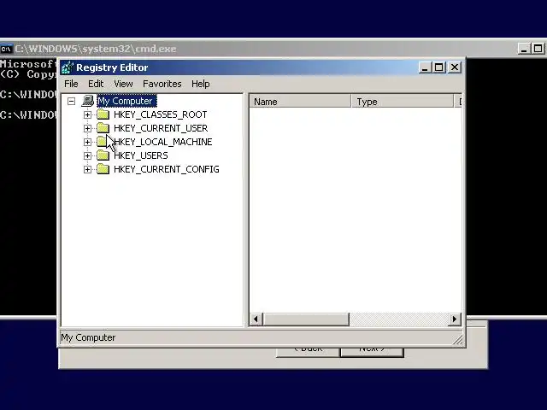Open the View menu
Image resolution: width=547 pixels, height=410 pixels.
(123, 84)
